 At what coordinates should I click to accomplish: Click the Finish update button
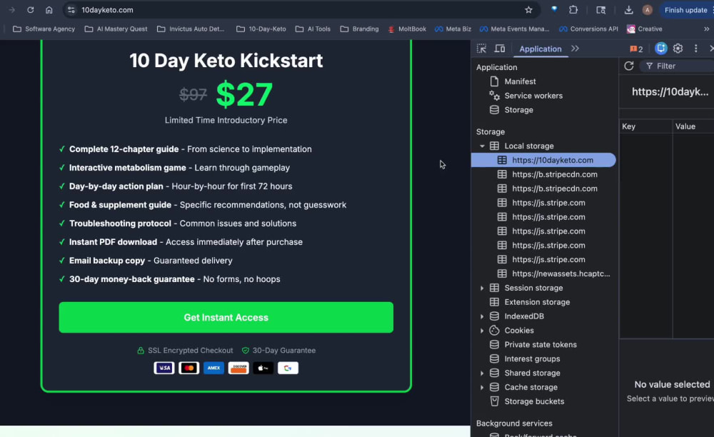[685, 10]
